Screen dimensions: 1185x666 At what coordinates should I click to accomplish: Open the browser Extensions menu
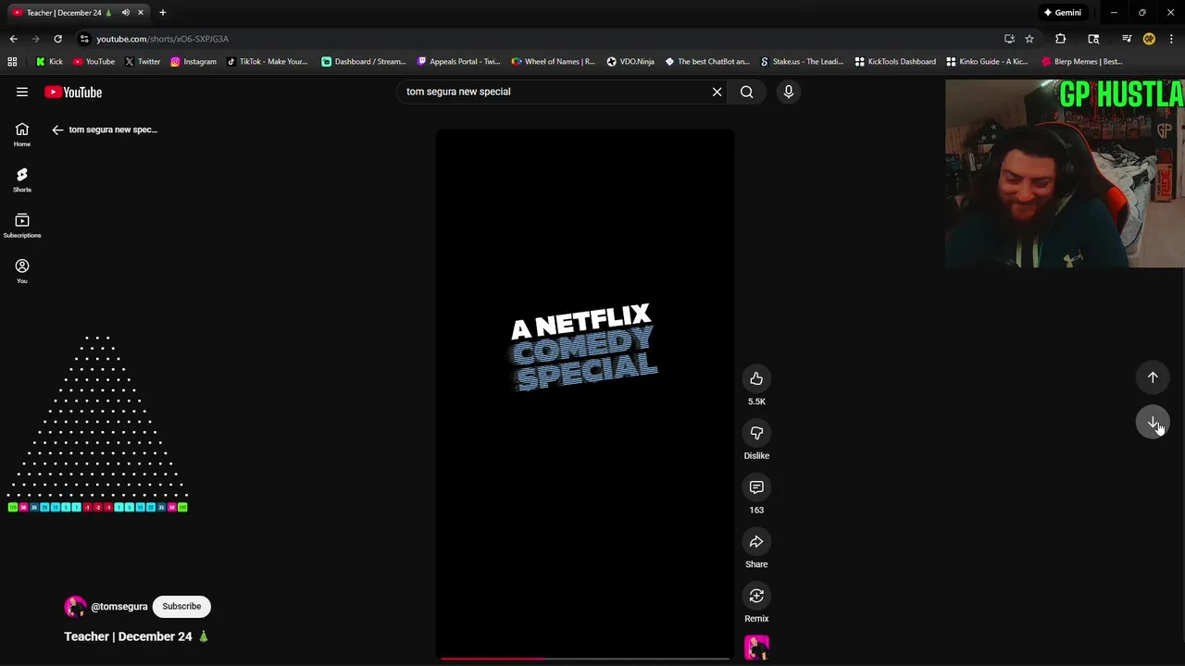[1061, 39]
